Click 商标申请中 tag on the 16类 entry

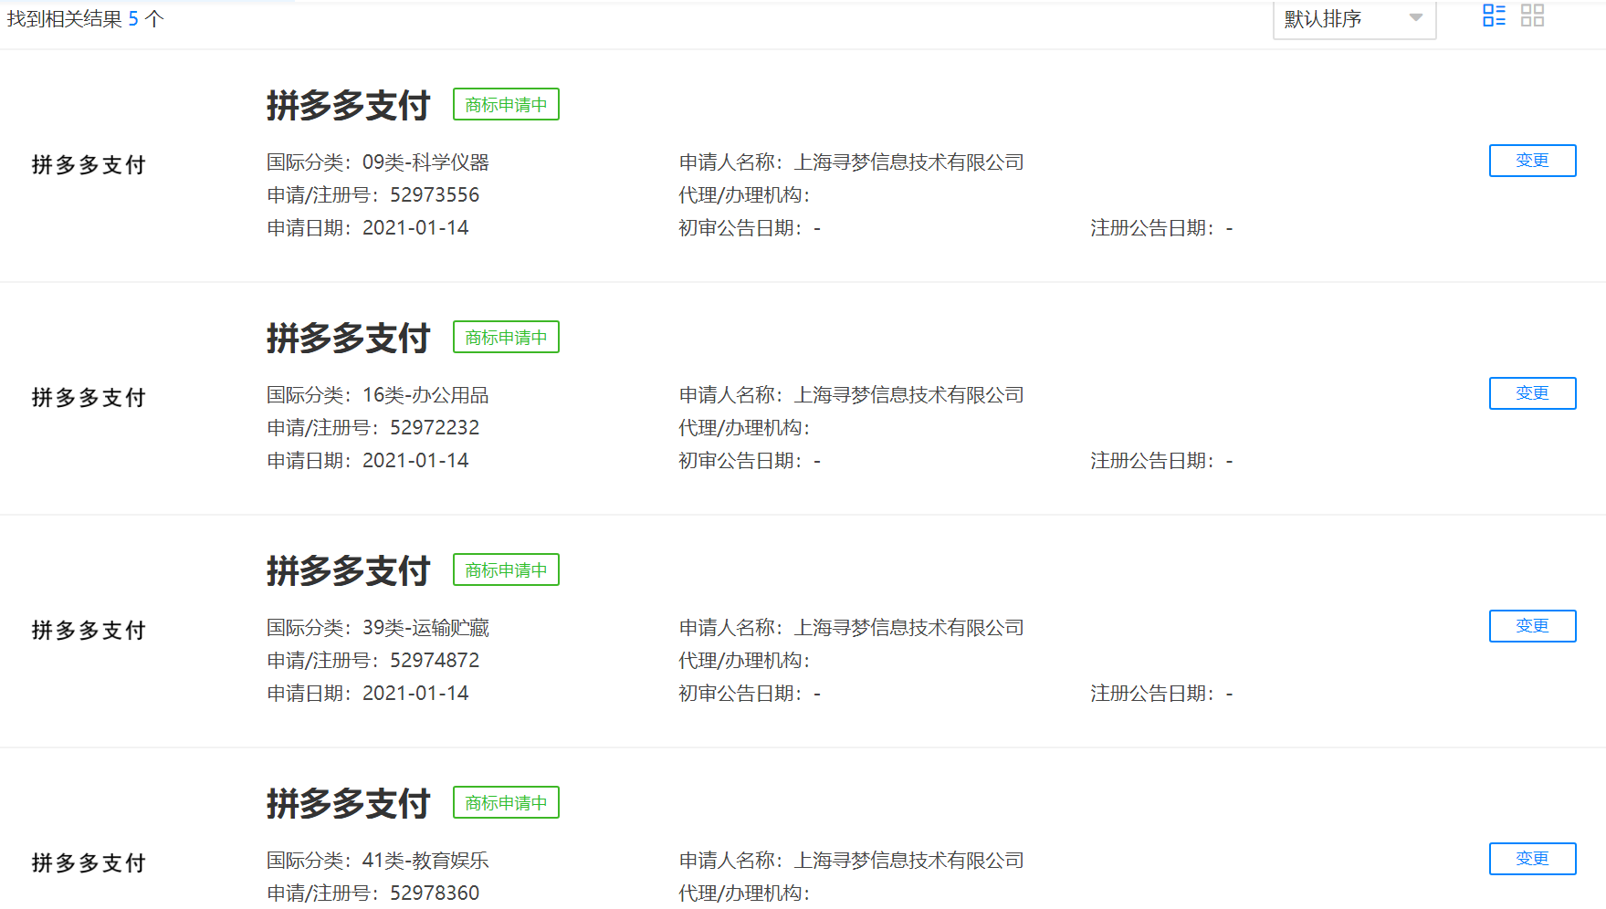pyautogui.click(x=506, y=337)
